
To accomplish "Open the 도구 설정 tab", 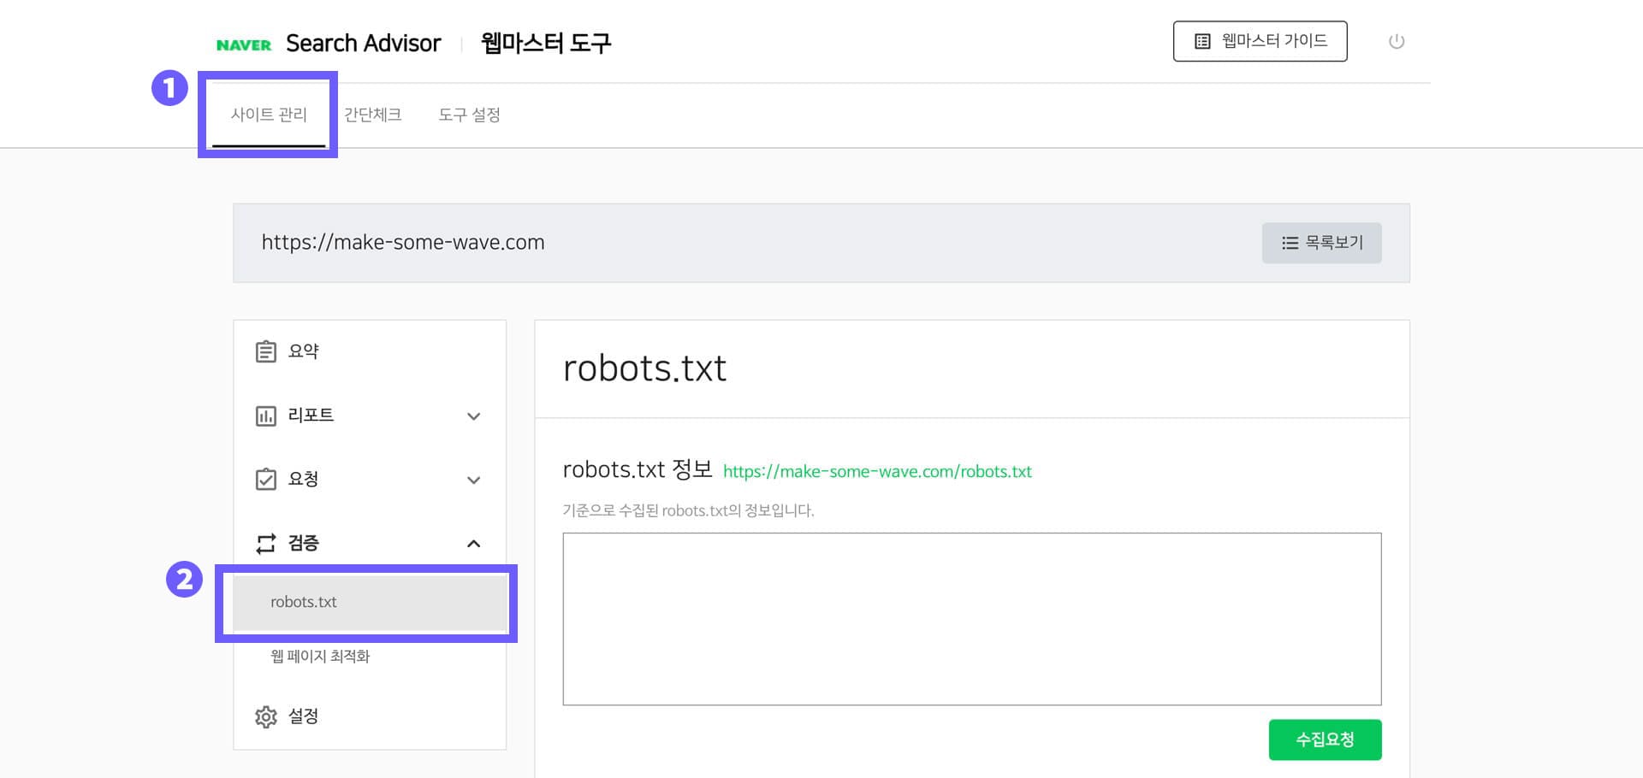I will tap(470, 115).
